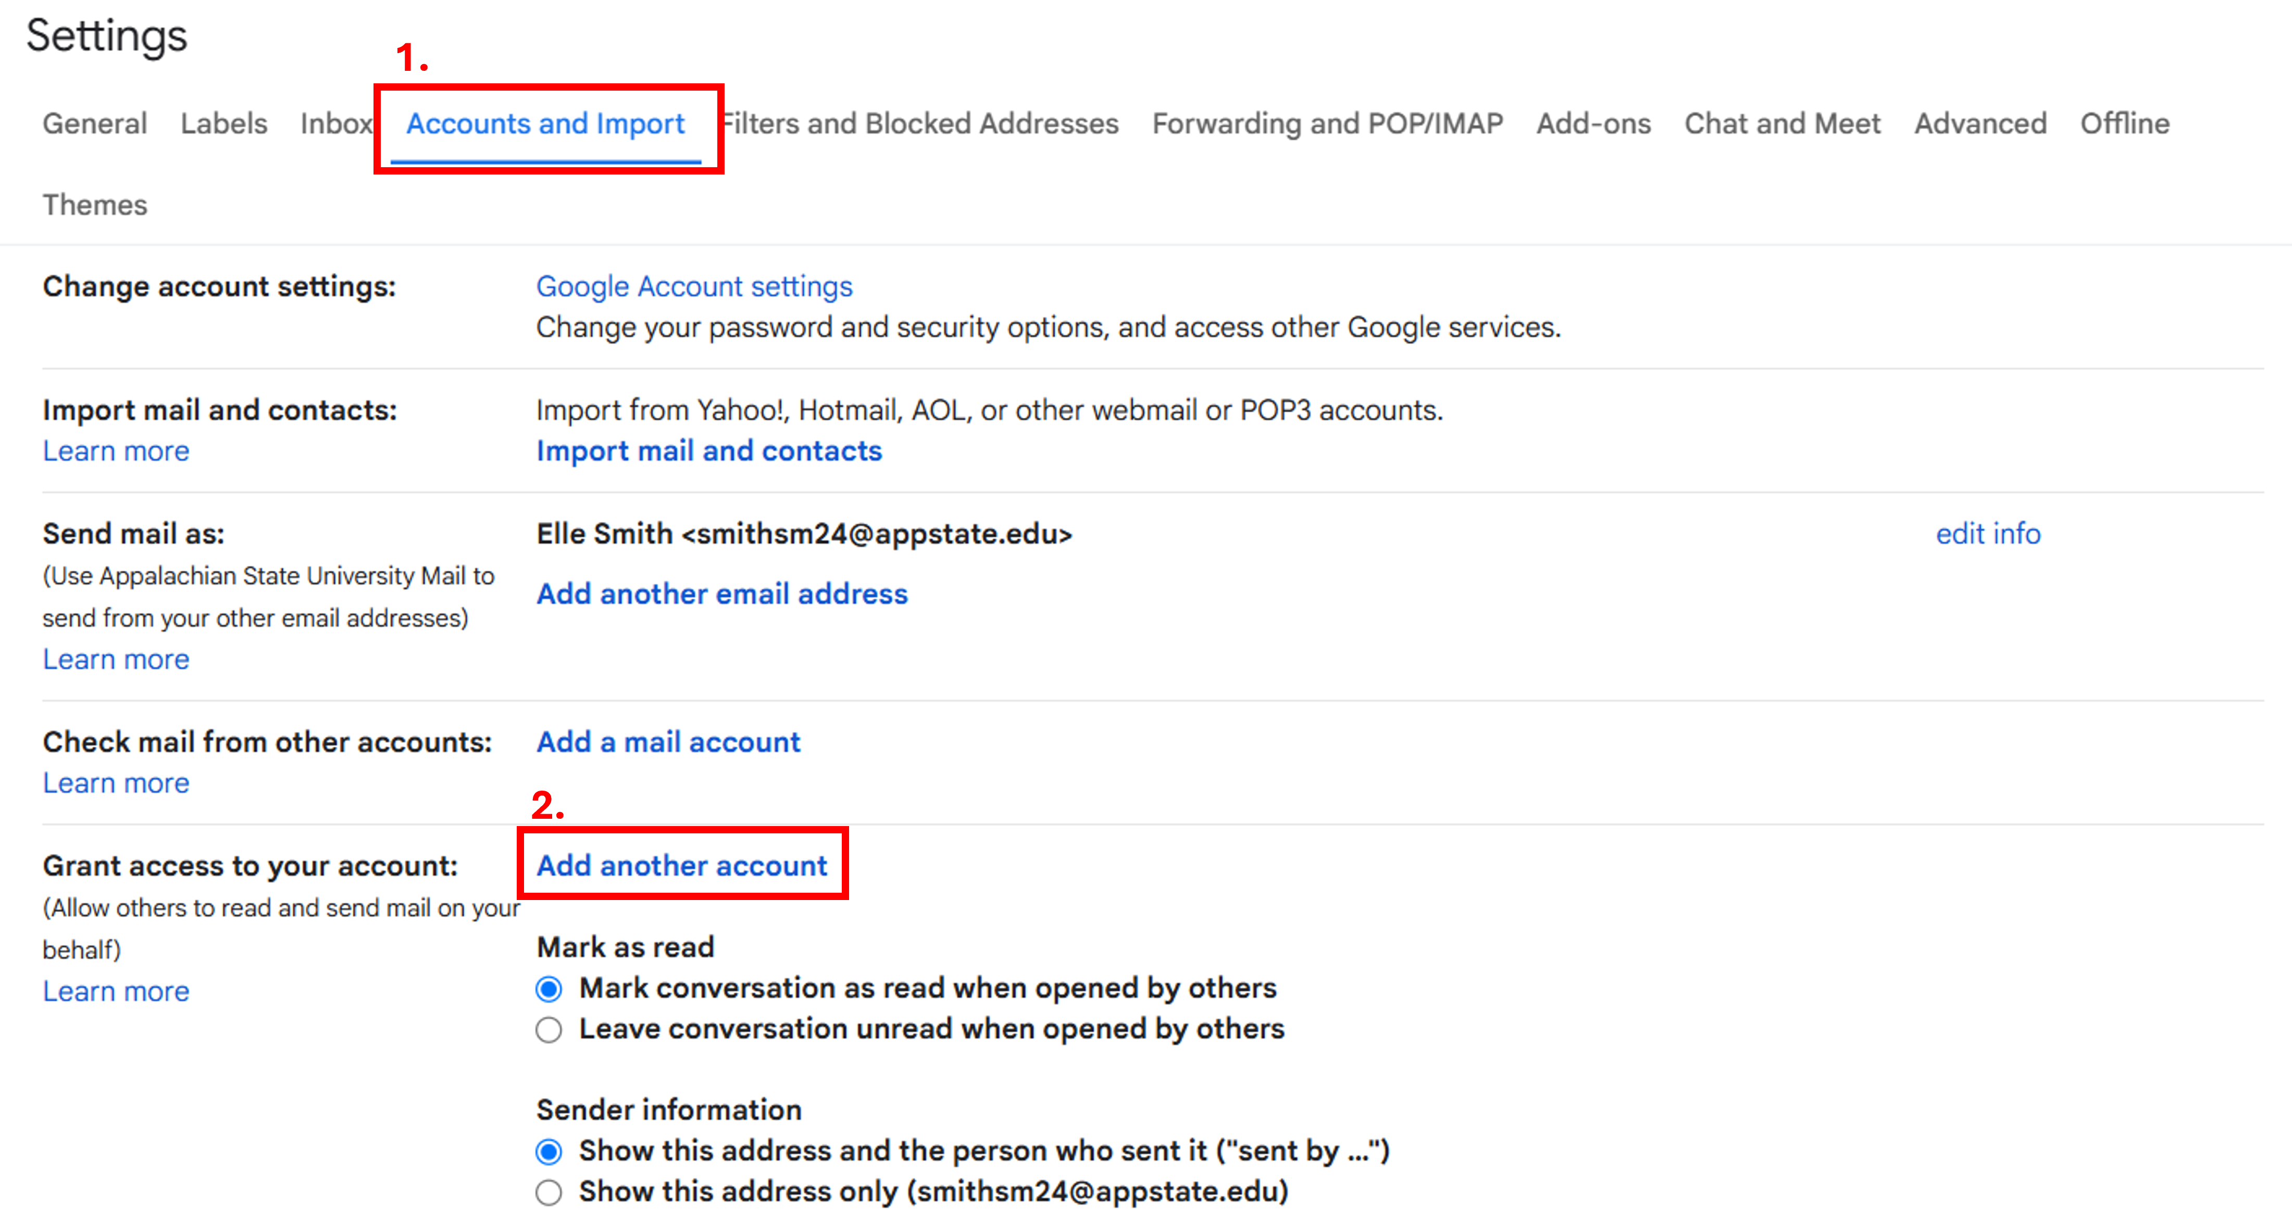Go to the Advanced settings tab
The image size is (2292, 1224).
[x=1980, y=123]
